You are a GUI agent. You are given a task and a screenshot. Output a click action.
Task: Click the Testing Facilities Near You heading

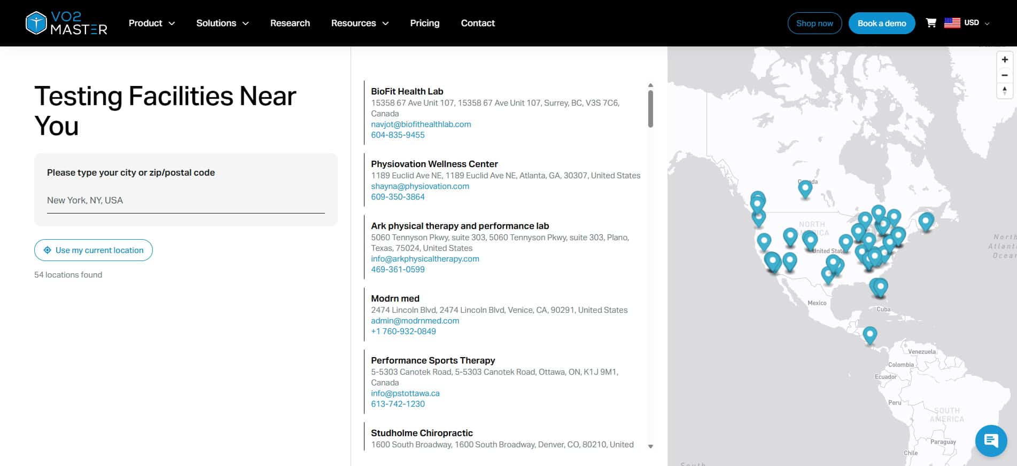pyautogui.click(x=165, y=111)
